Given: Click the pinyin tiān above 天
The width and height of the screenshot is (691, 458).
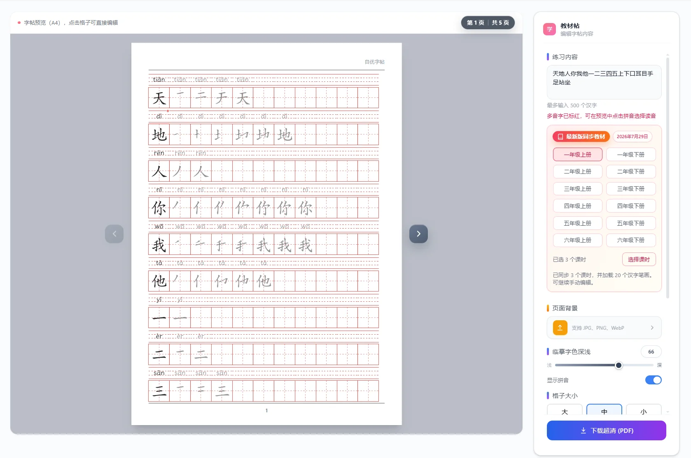Looking at the screenshot, I should click(x=159, y=80).
